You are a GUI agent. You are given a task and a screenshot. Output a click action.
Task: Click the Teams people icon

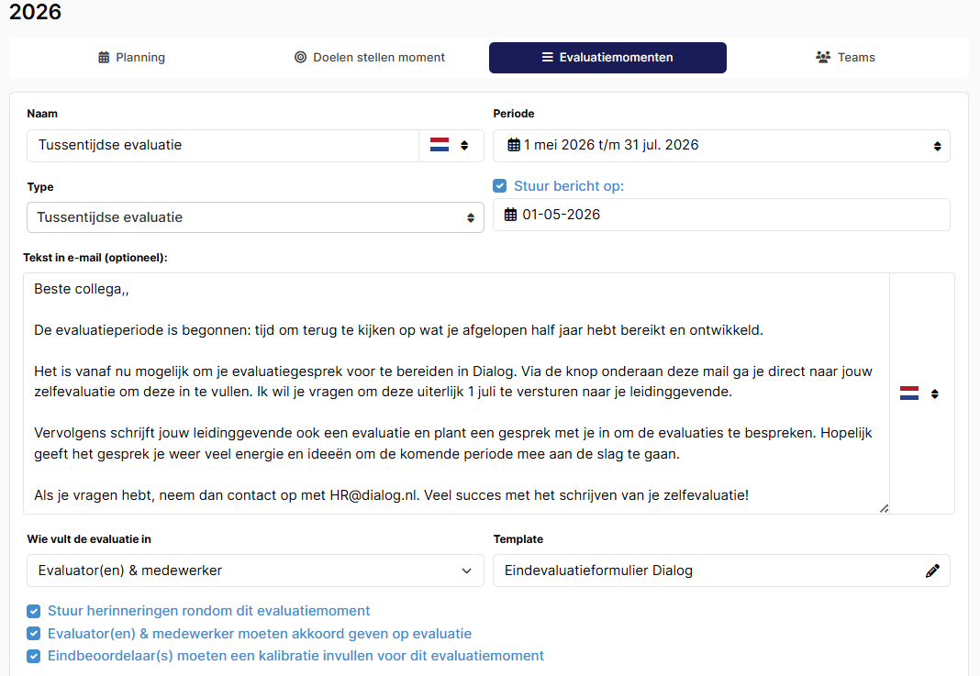(823, 58)
